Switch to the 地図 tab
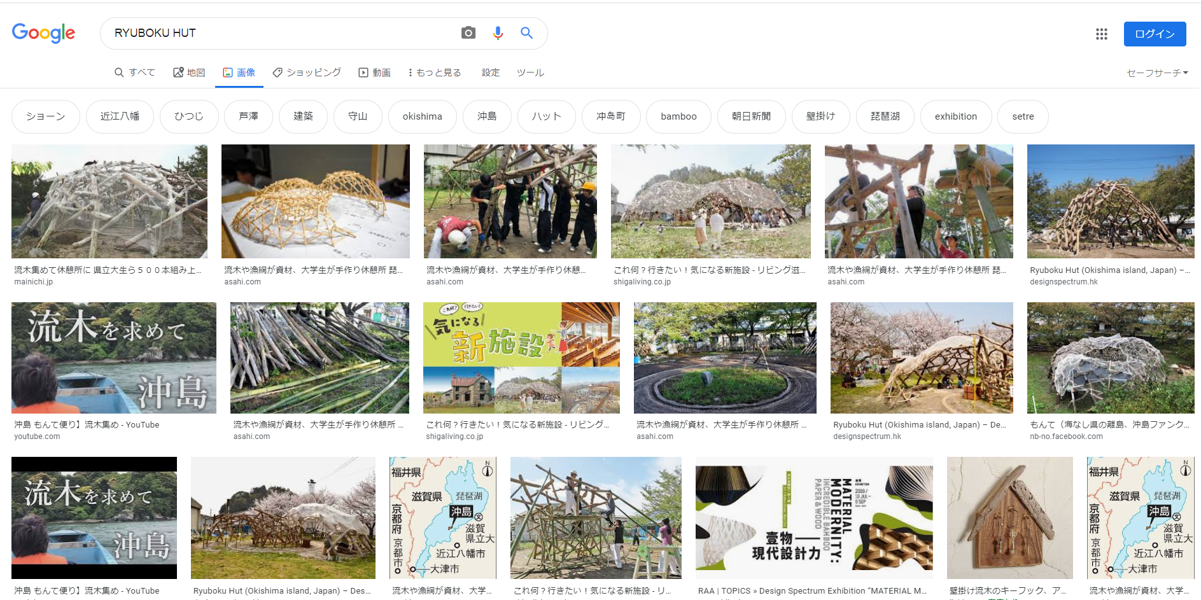The image size is (1201, 600). click(x=190, y=73)
